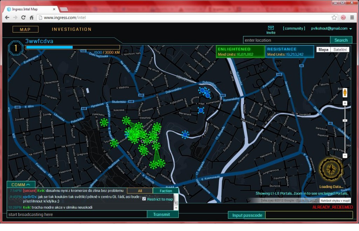
Task: Click the Input passcode button
Action: [x=247, y=215]
